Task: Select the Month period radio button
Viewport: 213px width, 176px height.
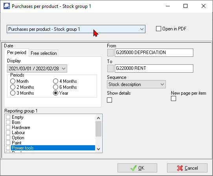Action: 13,81
